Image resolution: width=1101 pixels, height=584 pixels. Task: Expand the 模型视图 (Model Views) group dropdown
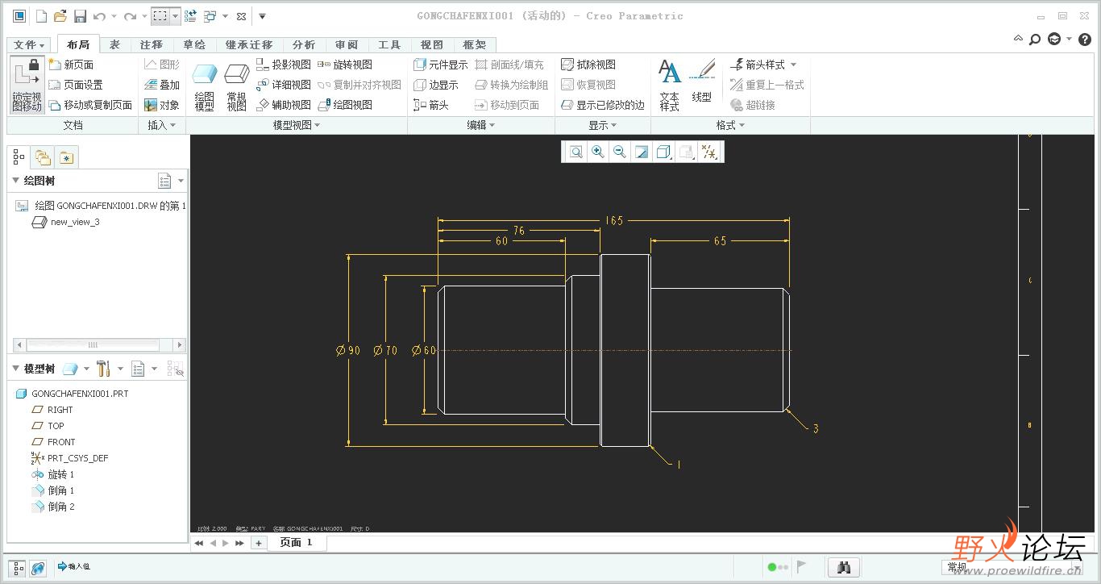click(x=297, y=125)
